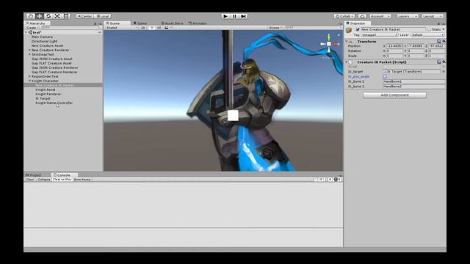The width and height of the screenshot is (470, 264).
Task: Select the Rect transform tool
Action: 66,16
